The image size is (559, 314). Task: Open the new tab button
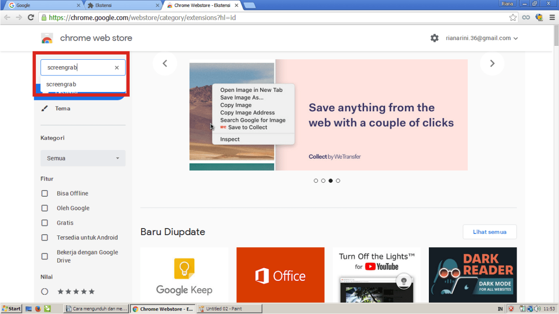(249, 5)
